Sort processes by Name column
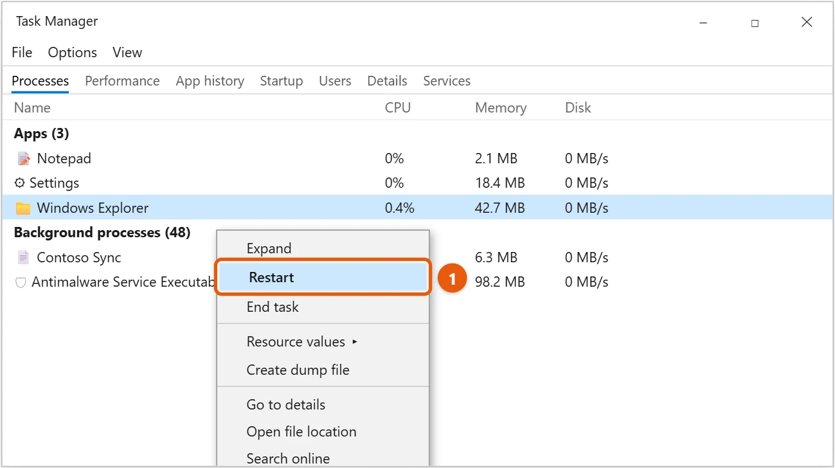Image resolution: width=835 pixels, height=468 pixels. (x=32, y=108)
